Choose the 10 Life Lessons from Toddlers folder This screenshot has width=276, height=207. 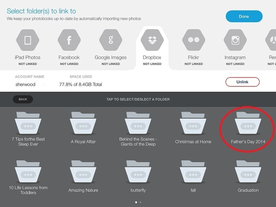(28, 172)
